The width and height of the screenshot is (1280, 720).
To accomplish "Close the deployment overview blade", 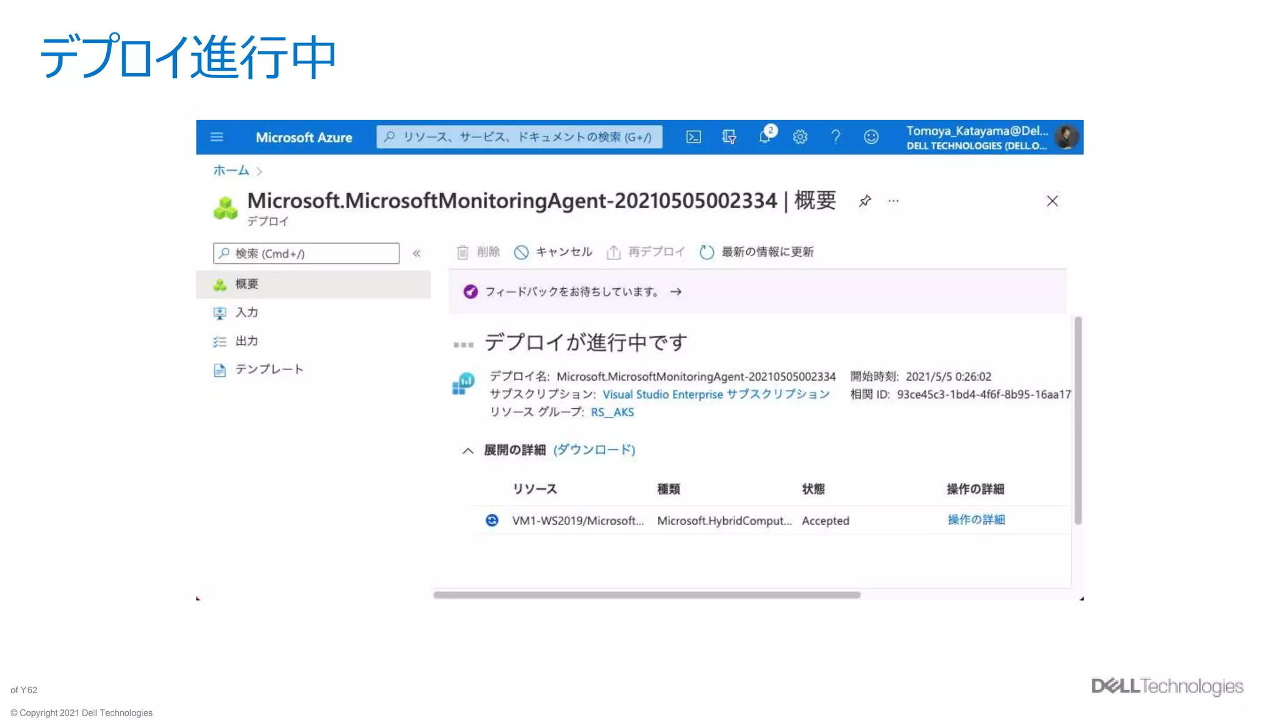I will click(x=1052, y=201).
